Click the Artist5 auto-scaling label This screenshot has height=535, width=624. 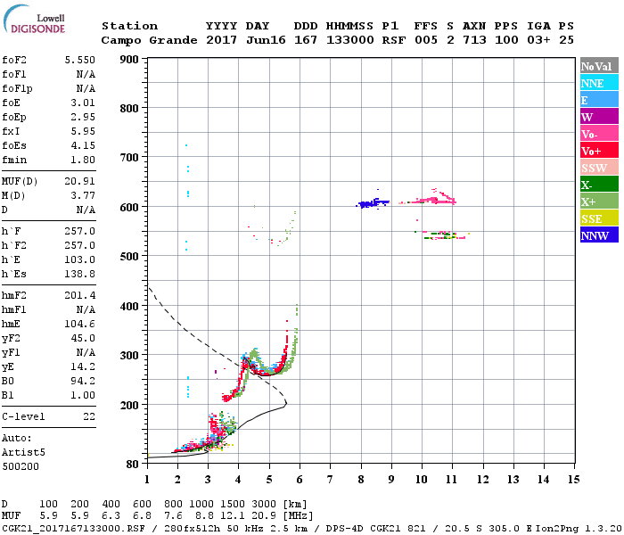pyautogui.click(x=23, y=453)
